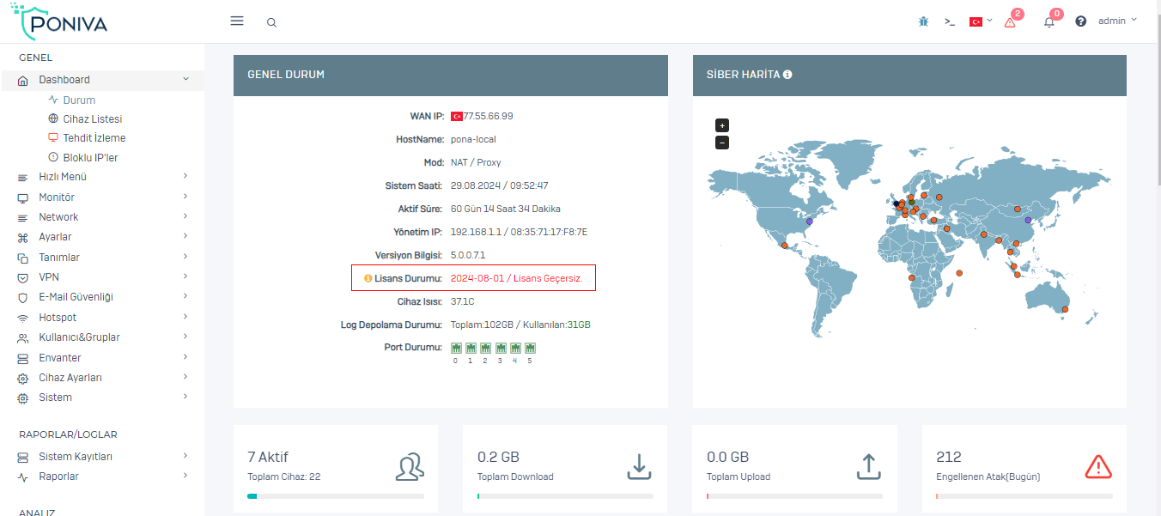Expand the Sistem menu chevron
1161x516 pixels.
pyautogui.click(x=185, y=397)
